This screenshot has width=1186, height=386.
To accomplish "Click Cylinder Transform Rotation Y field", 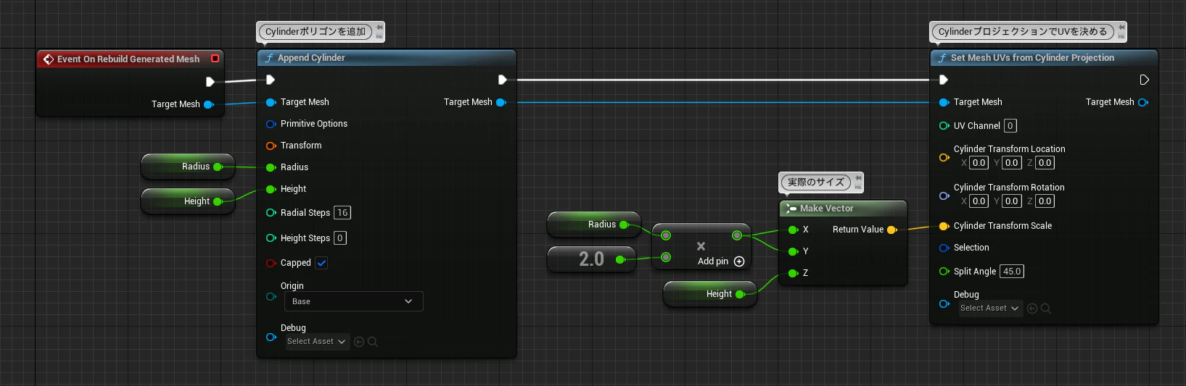I will tap(1012, 201).
